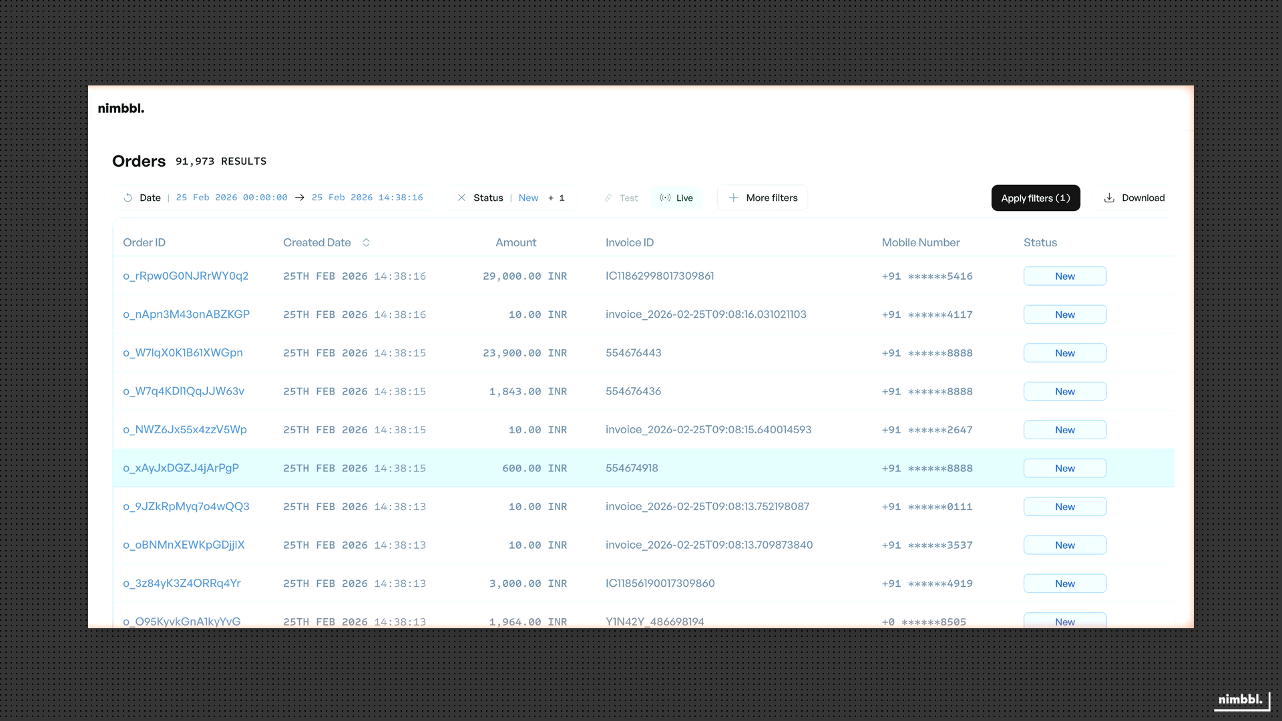Open the end date 25 Feb 2026 14:38:16

[367, 198]
